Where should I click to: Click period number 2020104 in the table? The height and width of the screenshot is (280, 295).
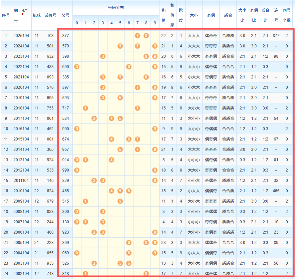pyautogui.click(x=21, y=87)
